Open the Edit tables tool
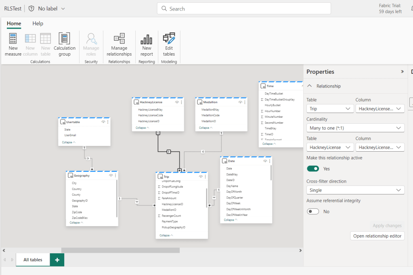413x275 pixels. pyautogui.click(x=169, y=39)
